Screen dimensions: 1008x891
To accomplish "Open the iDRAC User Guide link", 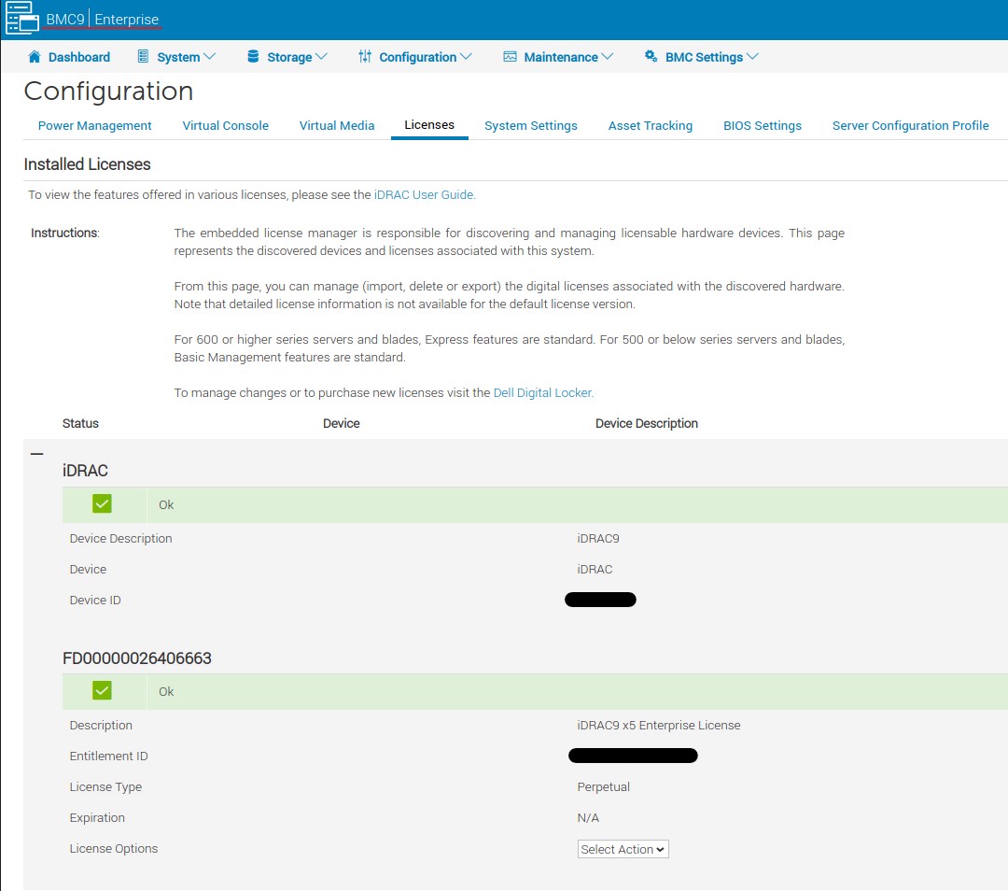I will pyautogui.click(x=424, y=194).
